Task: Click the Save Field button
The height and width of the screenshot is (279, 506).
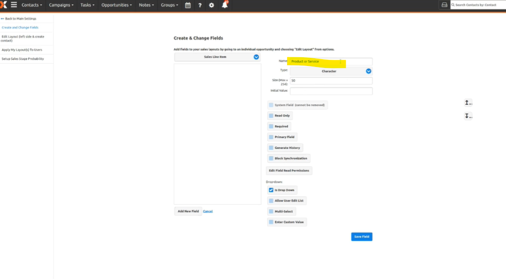Action: pyautogui.click(x=361, y=237)
